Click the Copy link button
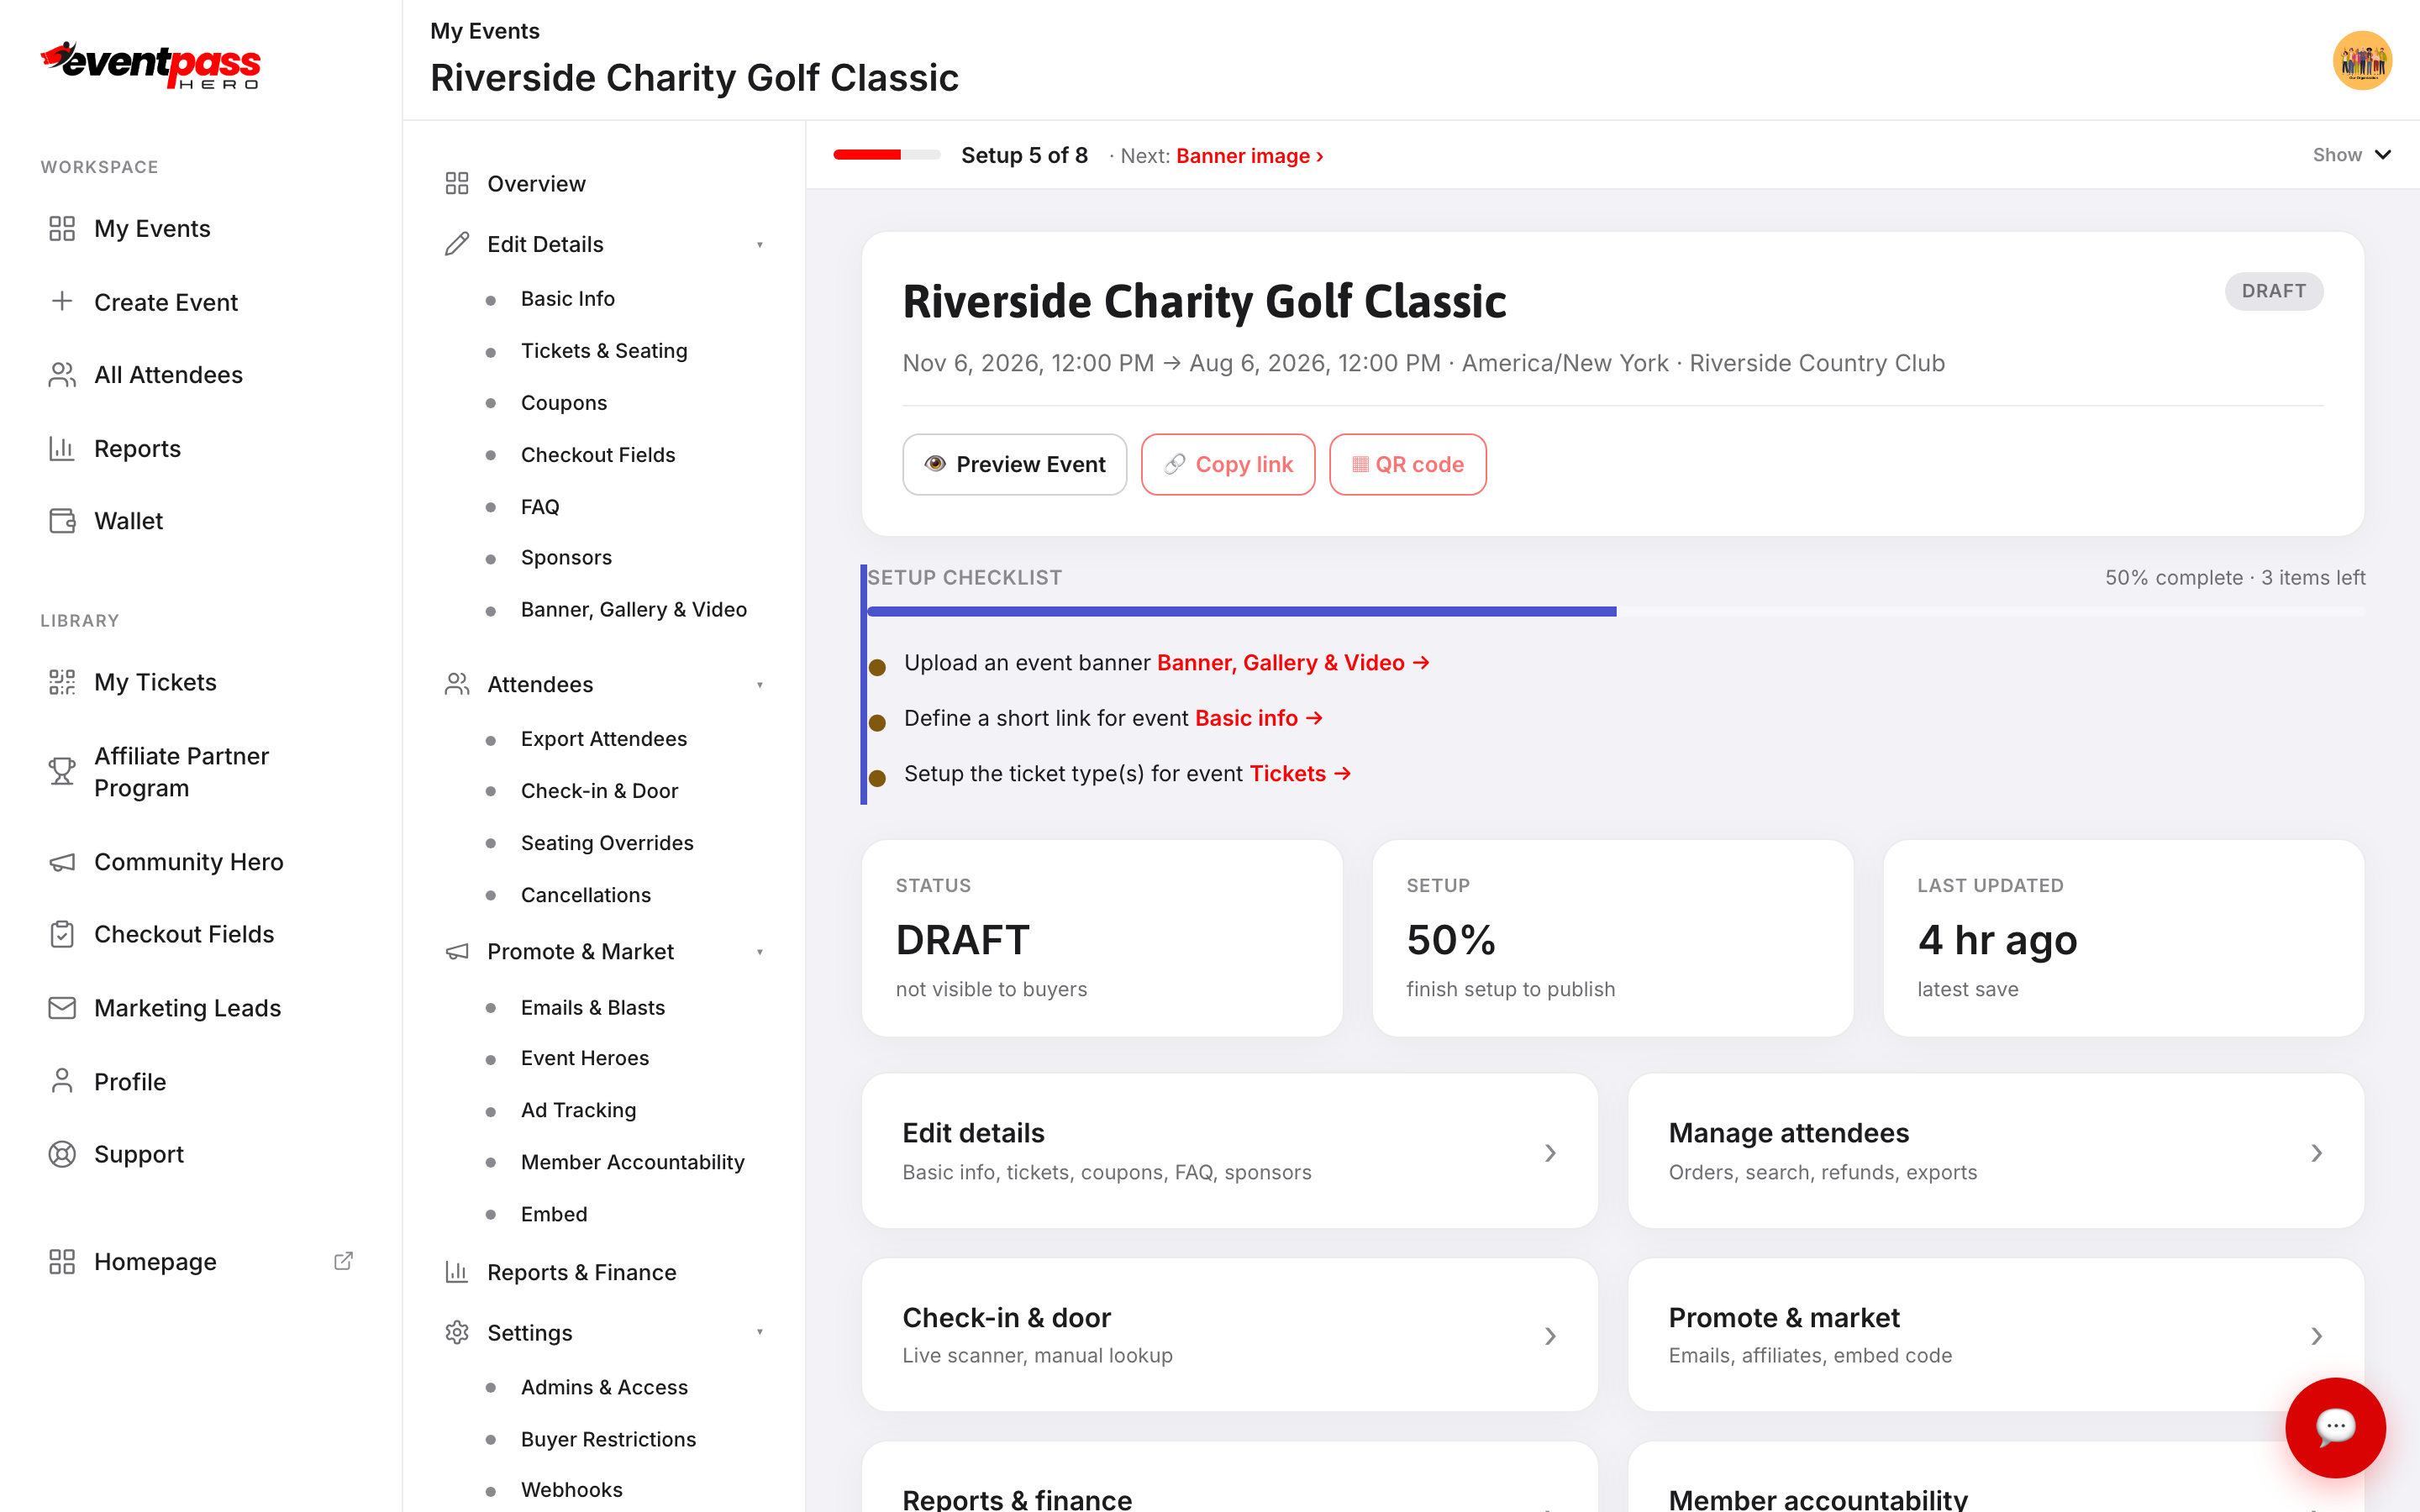This screenshot has height=1512, width=2420. point(1228,464)
